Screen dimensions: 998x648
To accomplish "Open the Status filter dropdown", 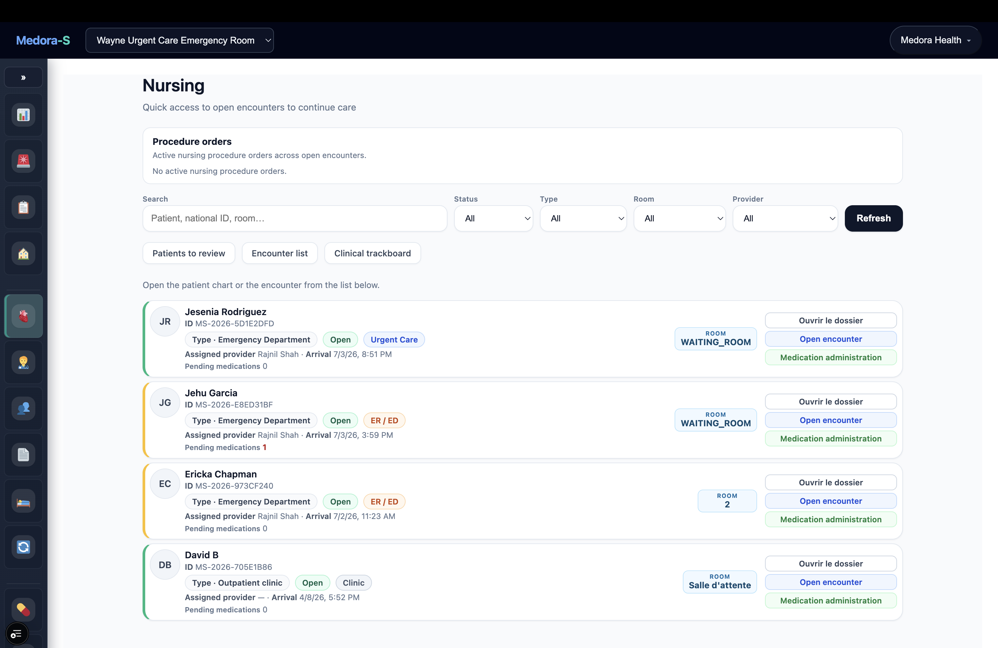I will (493, 218).
